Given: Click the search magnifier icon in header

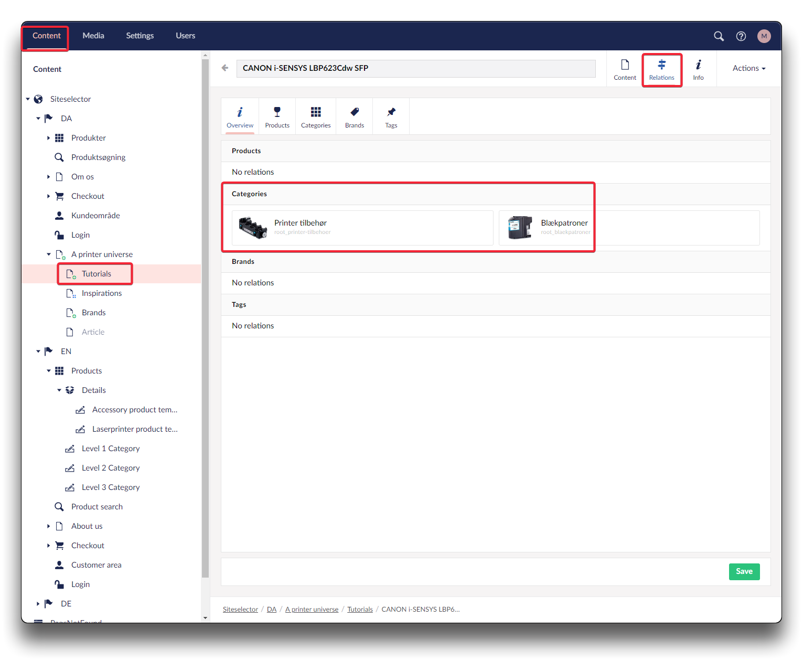Looking at the screenshot, I should pyautogui.click(x=719, y=36).
